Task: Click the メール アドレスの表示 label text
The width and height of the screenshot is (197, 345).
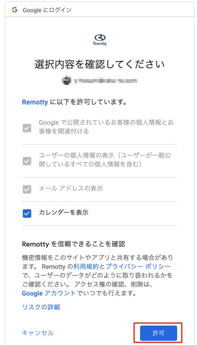Action: [x=71, y=188]
